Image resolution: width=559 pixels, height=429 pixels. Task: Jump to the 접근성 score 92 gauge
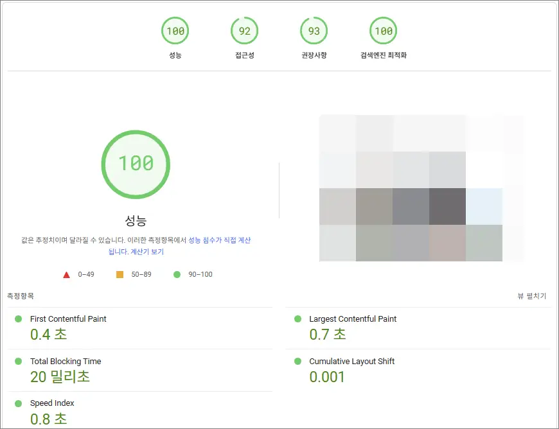coord(244,31)
